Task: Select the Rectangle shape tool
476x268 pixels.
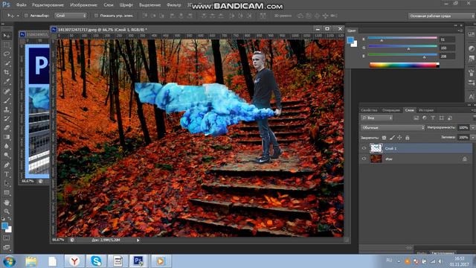Action: (7, 193)
